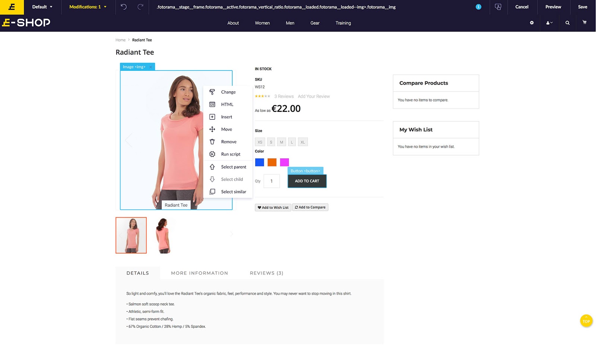Pick the blue color swatch
596x352 pixels.
tap(260, 162)
